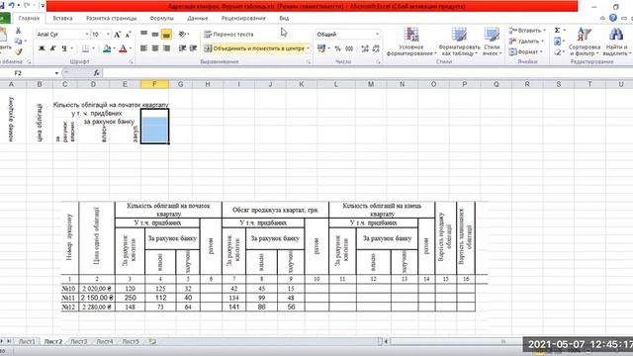The width and height of the screenshot is (633, 356).
Task: Increase font size with the larger A icon
Action: (117, 35)
